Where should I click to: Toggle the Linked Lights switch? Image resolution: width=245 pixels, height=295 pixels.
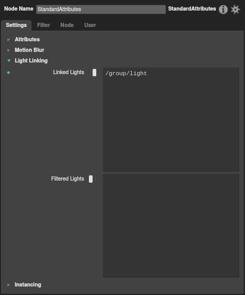(93, 73)
